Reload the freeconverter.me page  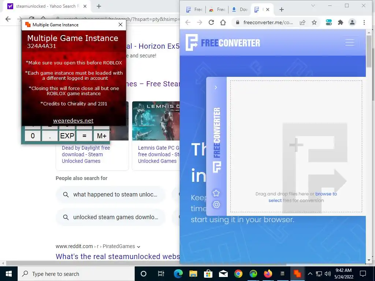pyautogui.click(x=211, y=22)
